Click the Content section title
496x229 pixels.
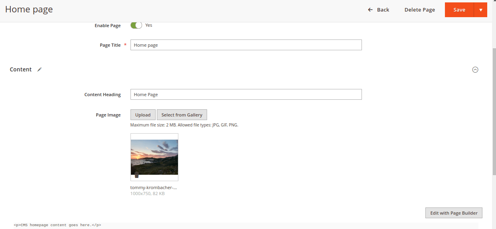[21, 69]
